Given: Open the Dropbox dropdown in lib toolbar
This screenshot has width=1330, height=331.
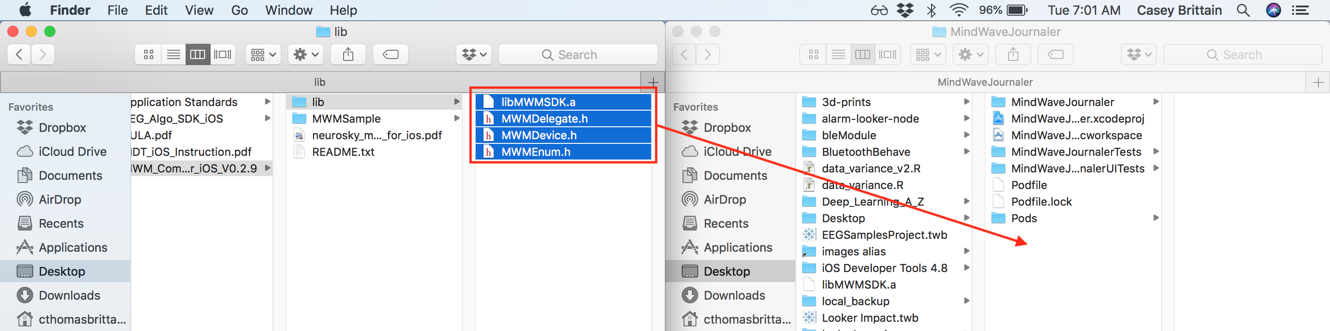Looking at the screenshot, I should click(x=474, y=55).
